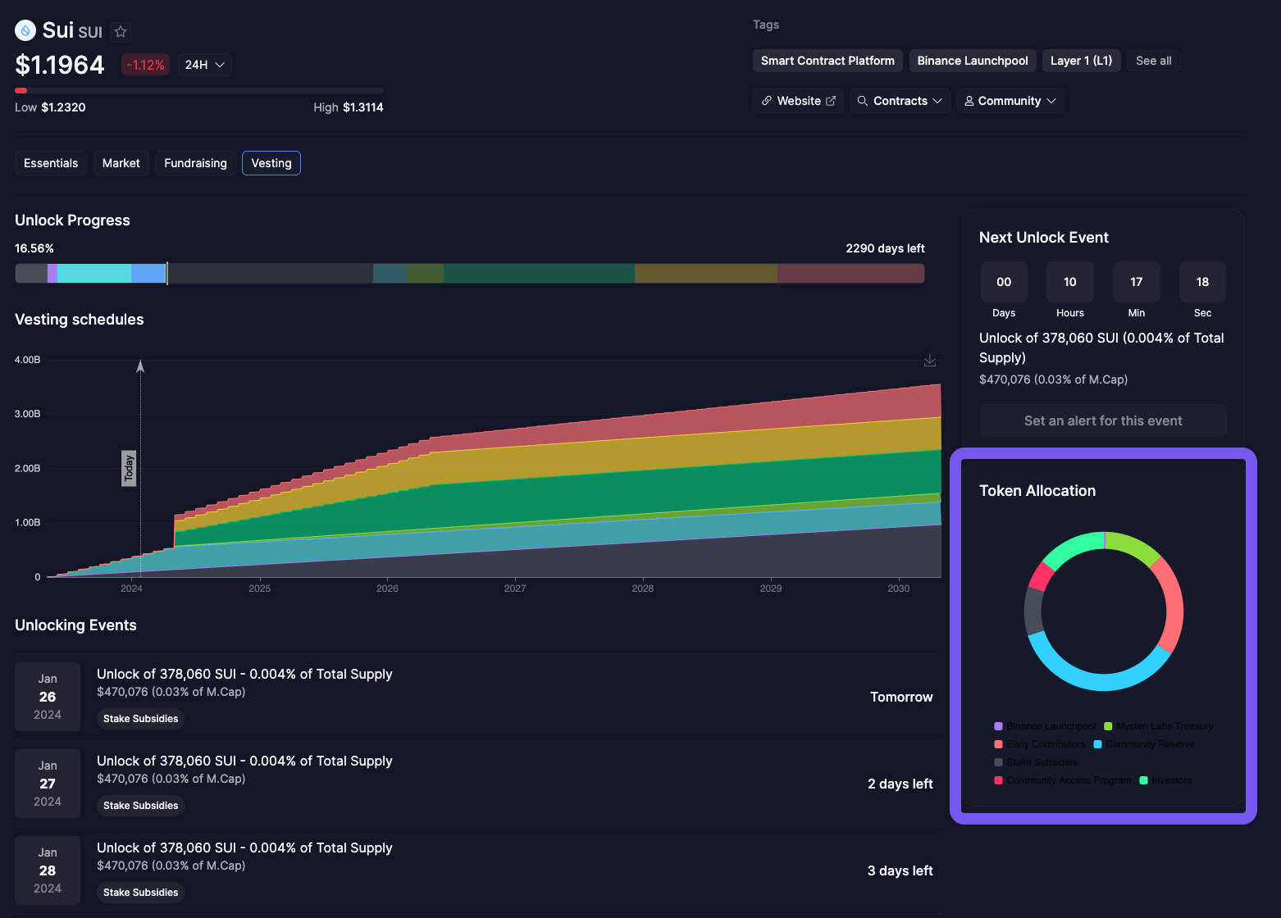Viewport: 1281px width, 918px height.
Task: Click the '3 days left' label
Action: 900,870
